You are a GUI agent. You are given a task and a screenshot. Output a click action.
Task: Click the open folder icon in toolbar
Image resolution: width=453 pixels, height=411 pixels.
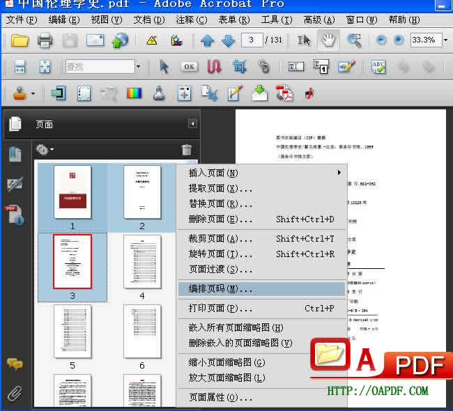(20, 40)
